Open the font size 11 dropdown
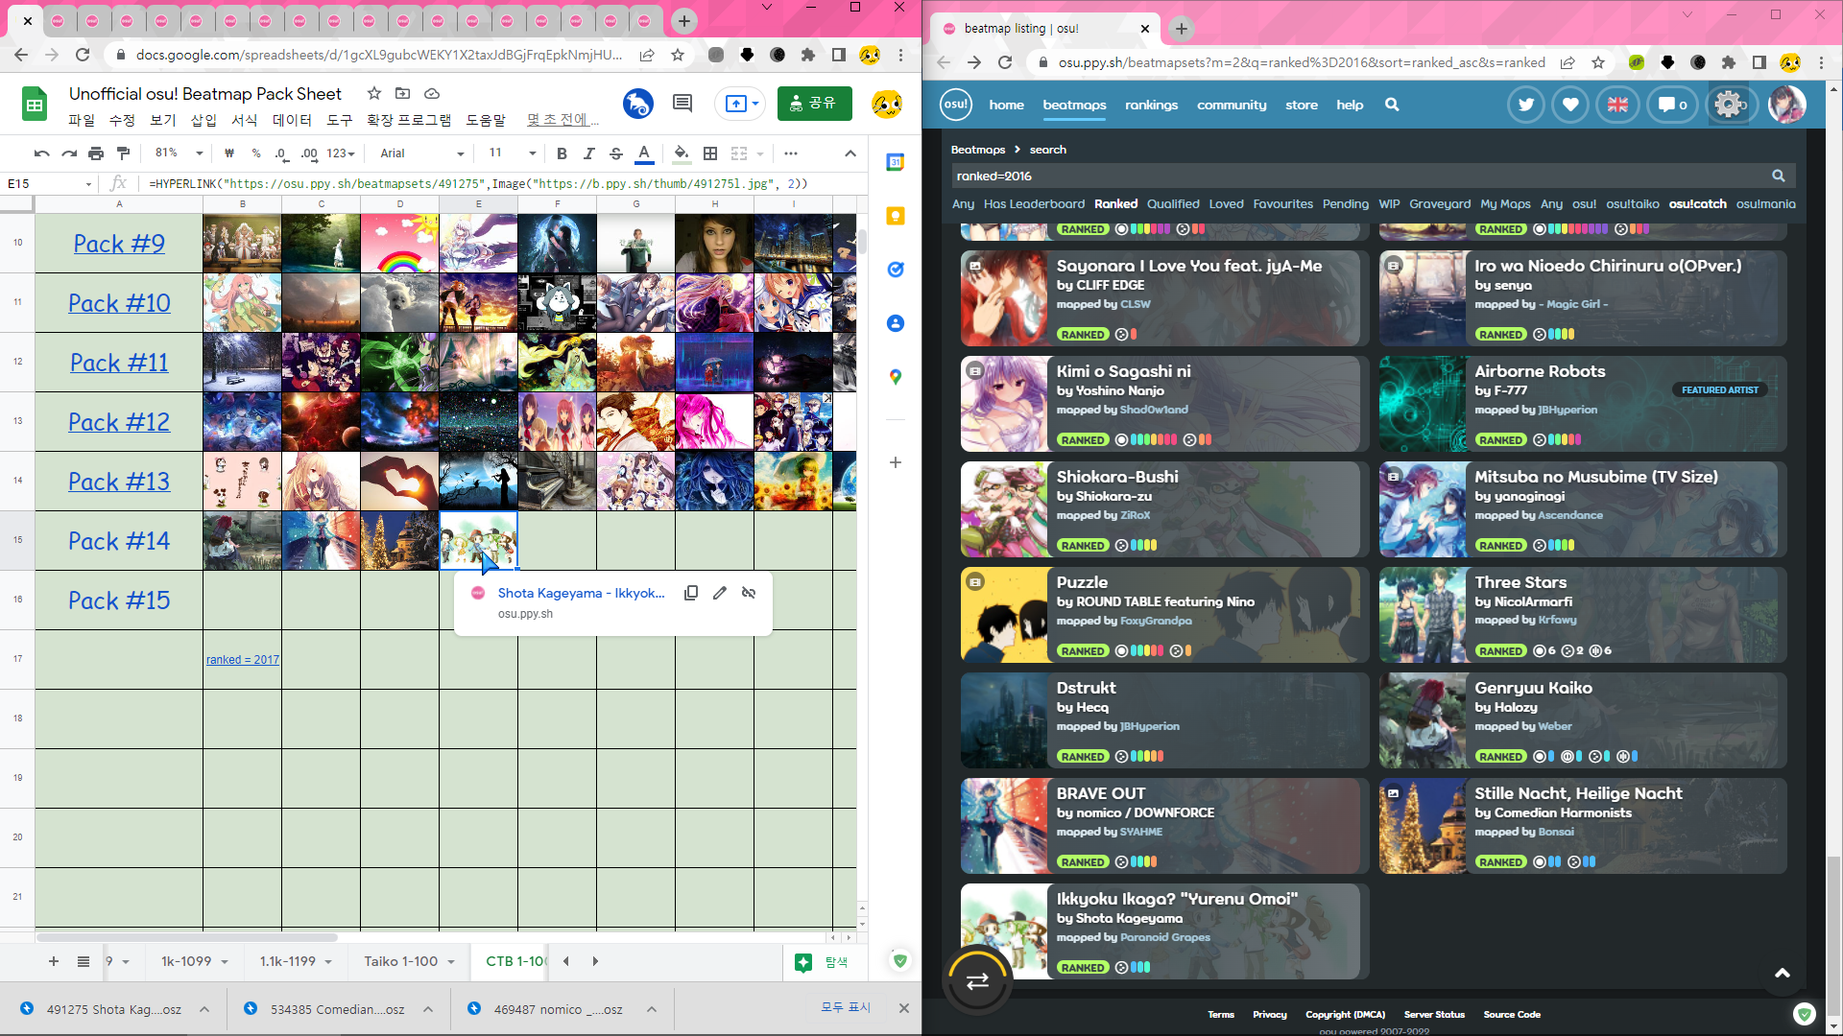Viewport: 1843px width, 1036px height. (513, 153)
